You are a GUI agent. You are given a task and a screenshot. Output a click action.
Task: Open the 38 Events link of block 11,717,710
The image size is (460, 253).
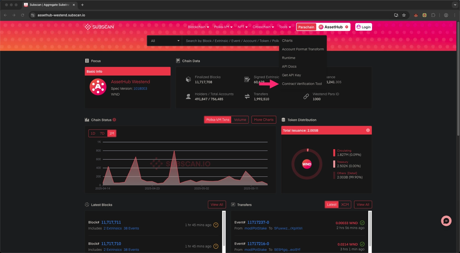point(131,250)
